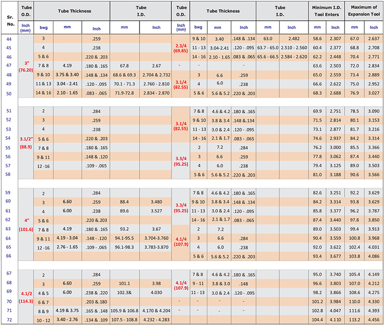Select the "Minimum I.D. Tool Enters" header
385x326 pixels.
point(327,11)
